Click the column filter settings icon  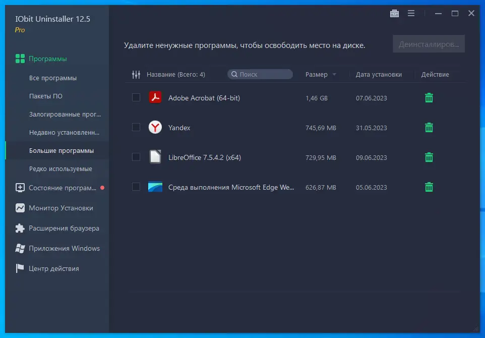136,74
